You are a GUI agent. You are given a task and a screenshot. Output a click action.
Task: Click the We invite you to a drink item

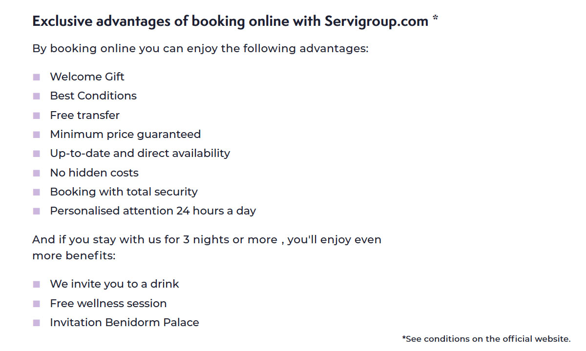[114, 284]
